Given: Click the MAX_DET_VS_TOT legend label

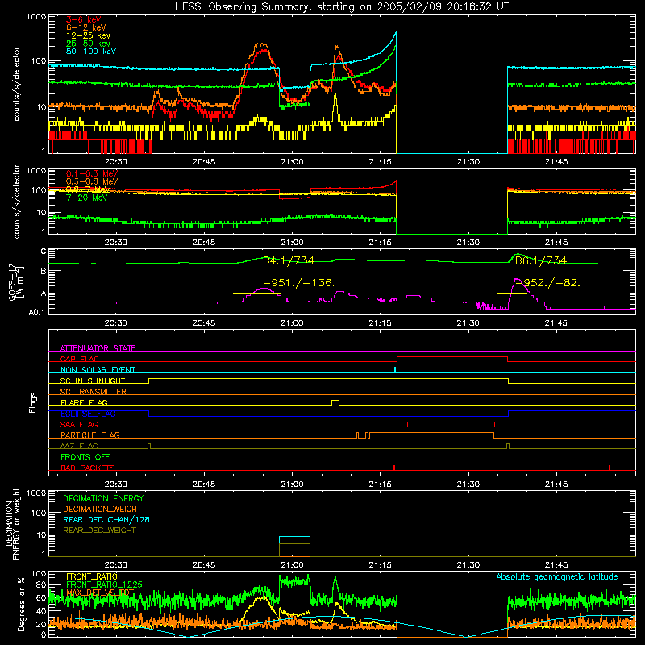Looking at the screenshot, I should tap(100, 593).
